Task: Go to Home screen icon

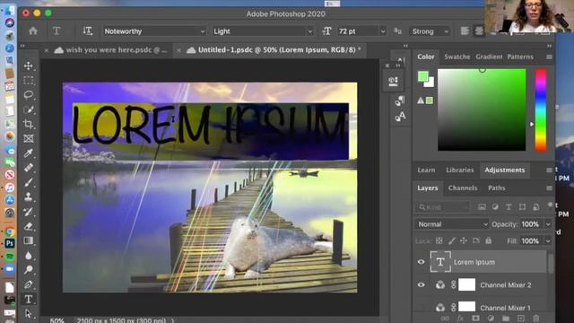Action: point(33,31)
